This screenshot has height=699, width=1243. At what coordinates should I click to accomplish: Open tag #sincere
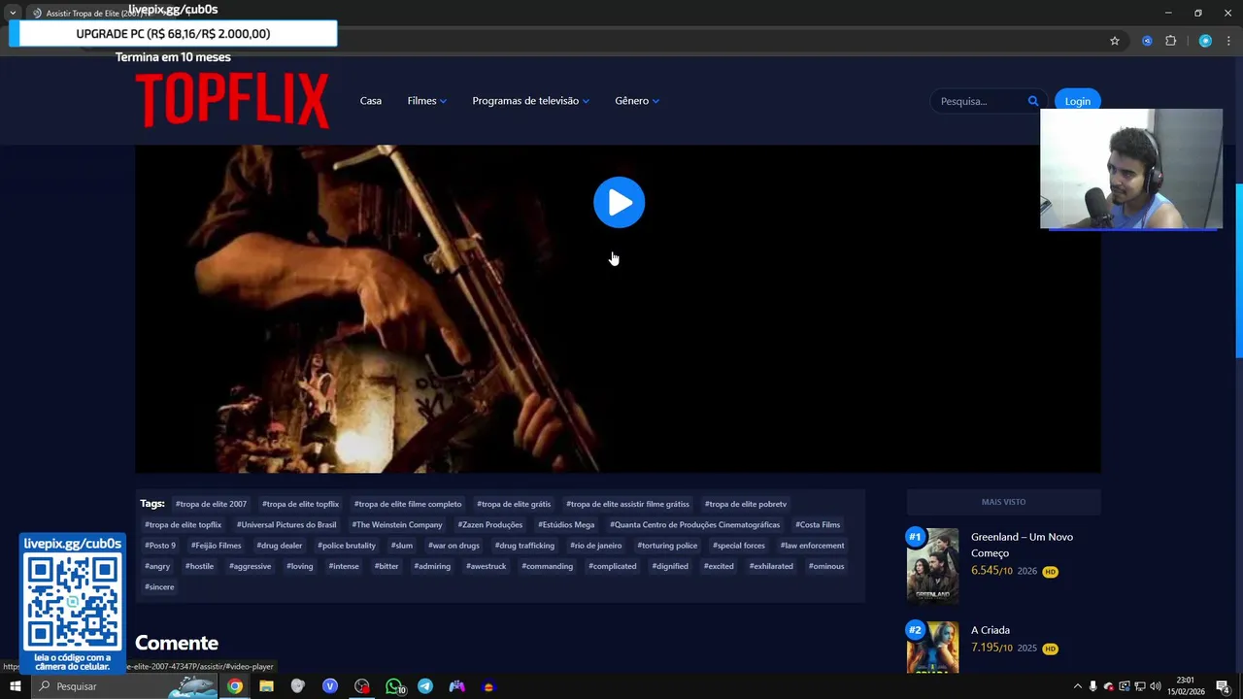pos(159,587)
